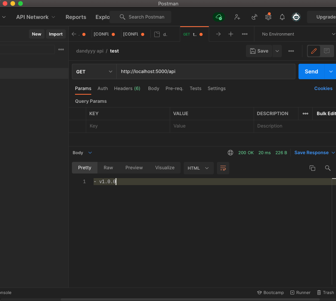Open the comments panel icon
Image resolution: width=336 pixels, height=301 pixels.
(x=327, y=51)
